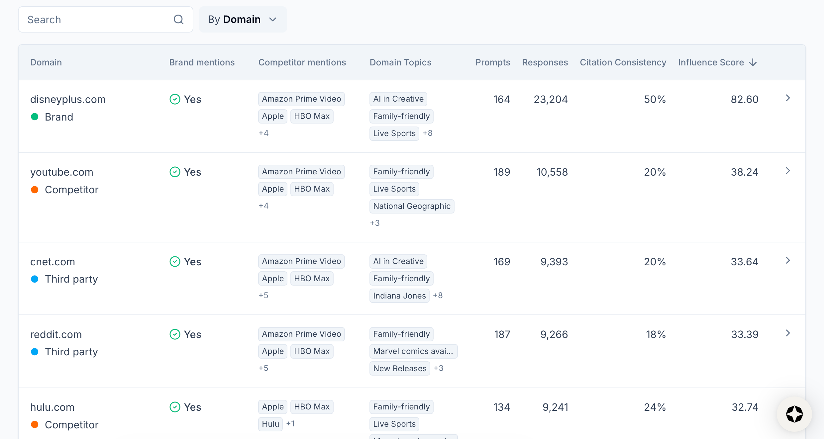Screen dimensions: 824x439
Task: Show +5 more competitors for reddit.com
Action: 263,368
